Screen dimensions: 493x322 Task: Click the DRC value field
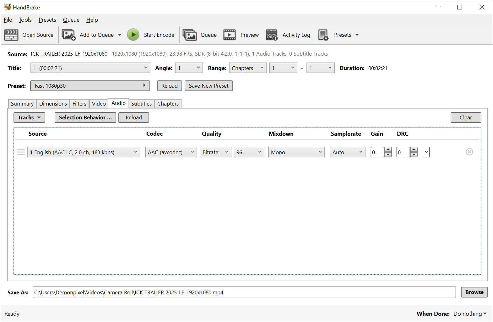point(403,152)
